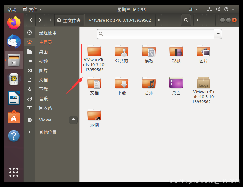
Task: Open LibreOffice Writer from the dock
Action: point(14,98)
